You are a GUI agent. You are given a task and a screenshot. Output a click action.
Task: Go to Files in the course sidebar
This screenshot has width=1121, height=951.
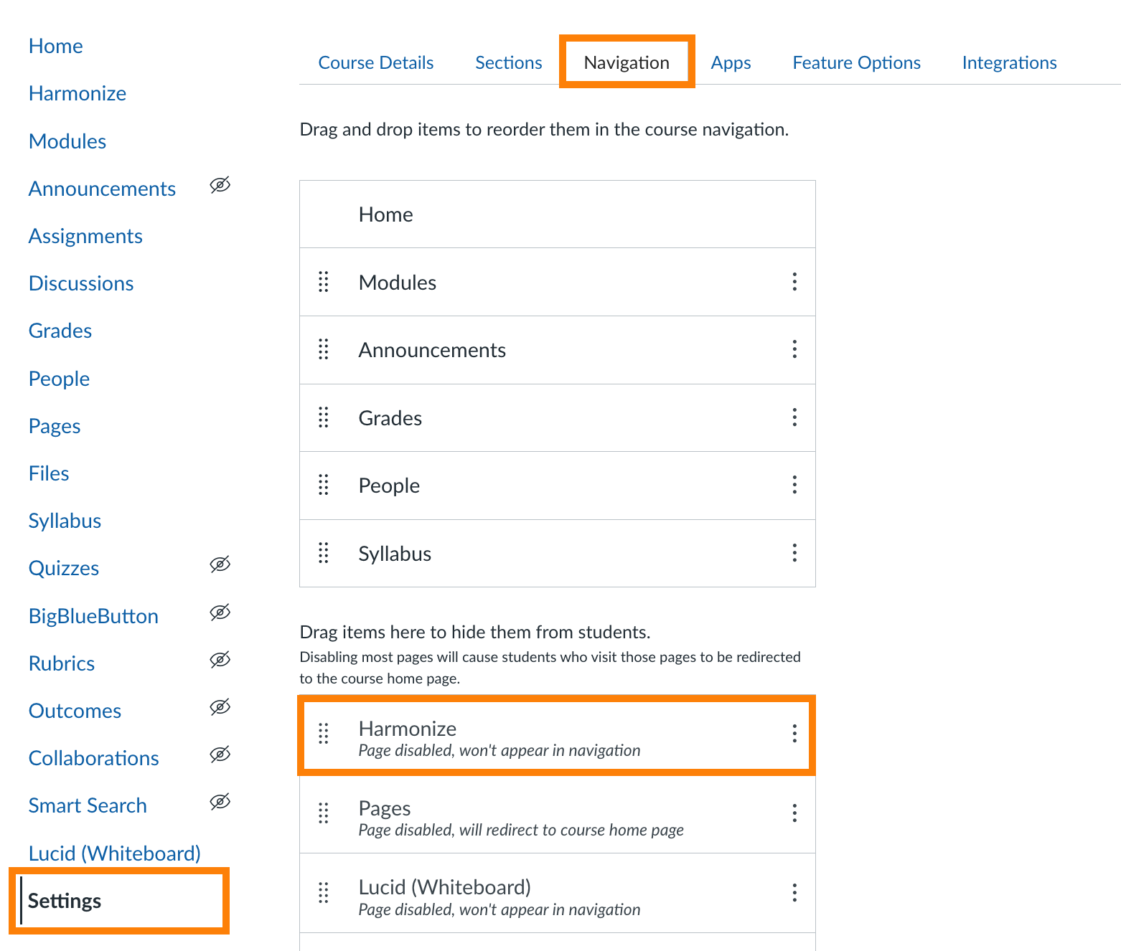tap(49, 473)
